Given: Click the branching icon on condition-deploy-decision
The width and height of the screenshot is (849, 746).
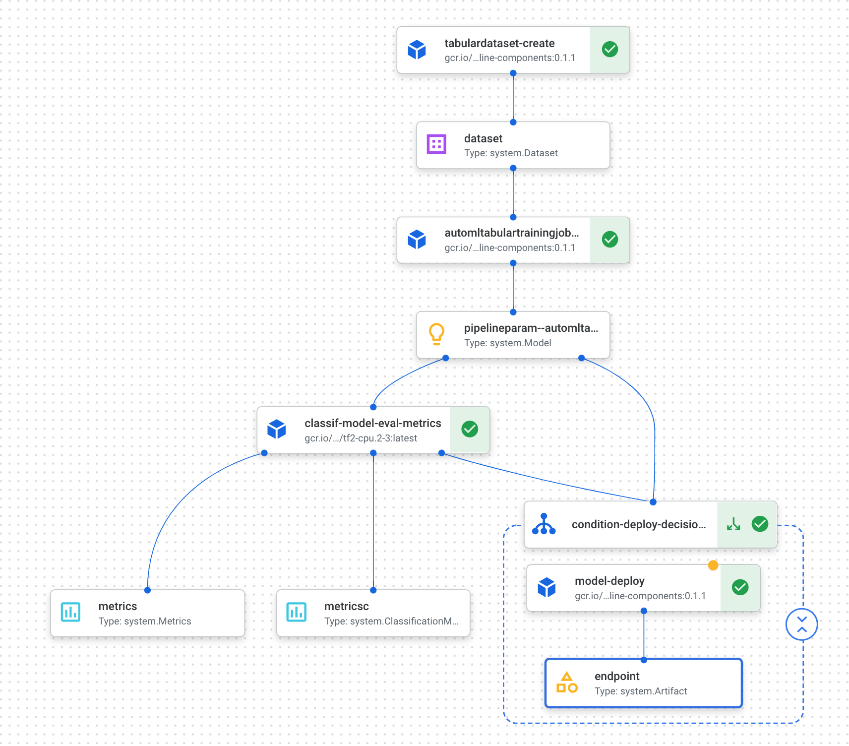Looking at the screenshot, I should click(545, 524).
